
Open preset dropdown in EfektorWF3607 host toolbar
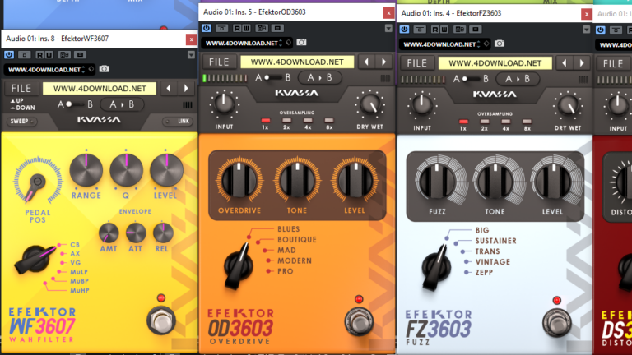pyautogui.click(x=45, y=70)
